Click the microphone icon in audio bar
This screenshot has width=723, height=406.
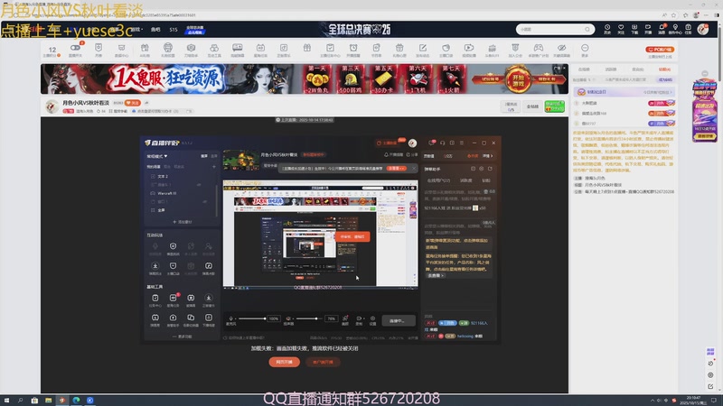(x=231, y=318)
